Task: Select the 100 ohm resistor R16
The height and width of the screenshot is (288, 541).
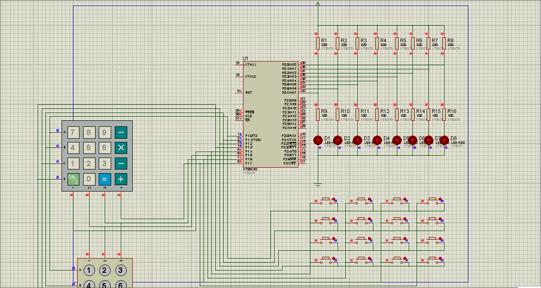Action: tap(444, 114)
